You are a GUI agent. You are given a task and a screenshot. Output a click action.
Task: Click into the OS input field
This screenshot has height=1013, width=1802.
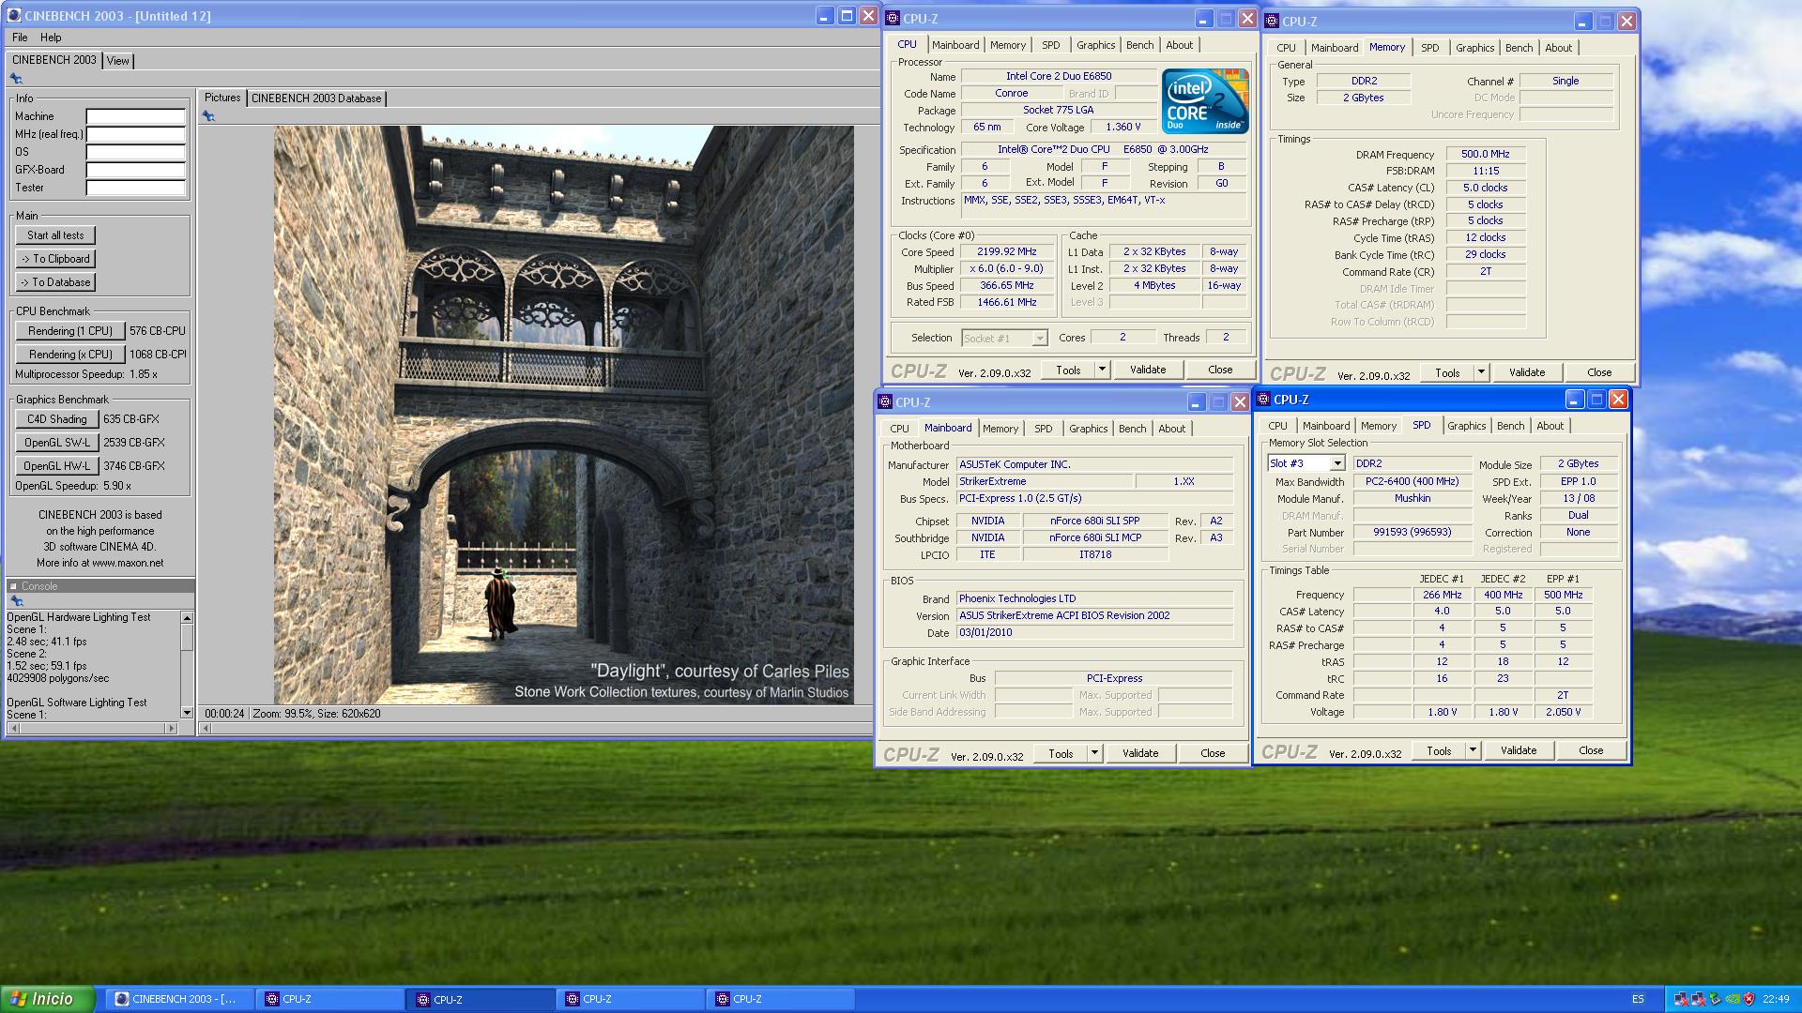(x=136, y=152)
